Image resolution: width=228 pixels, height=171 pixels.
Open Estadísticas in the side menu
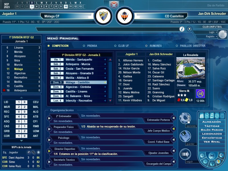[212, 138]
